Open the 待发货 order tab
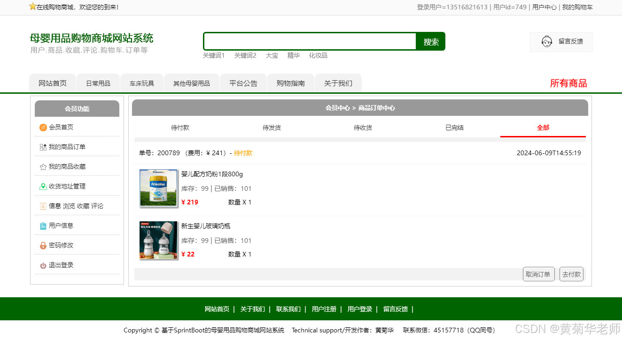Screen dimensions: 622x339 point(272,128)
